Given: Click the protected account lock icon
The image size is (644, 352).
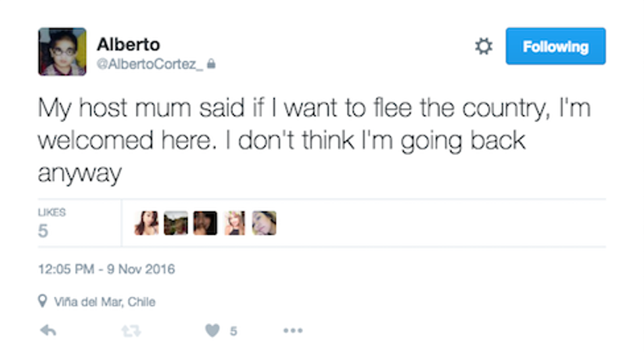Looking at the screenshot, I should point(212,64).
